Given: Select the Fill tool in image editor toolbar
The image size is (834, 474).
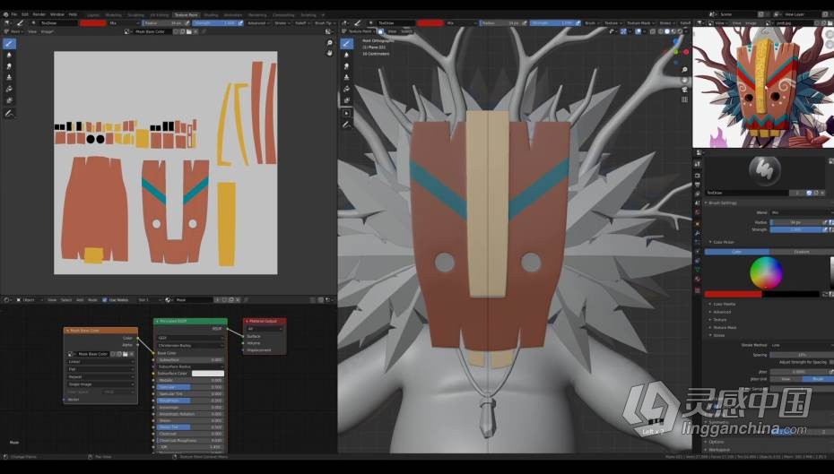Looking at the screenshot, I should tap(9, 89).
